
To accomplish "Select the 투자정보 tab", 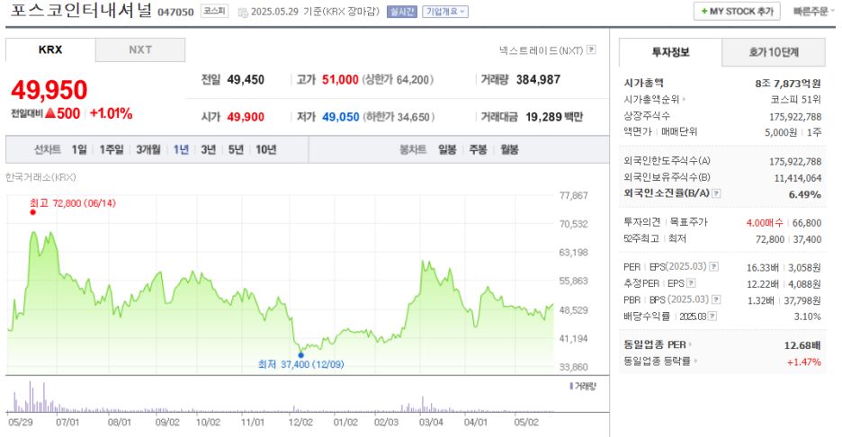I will (x=671, y=52).
